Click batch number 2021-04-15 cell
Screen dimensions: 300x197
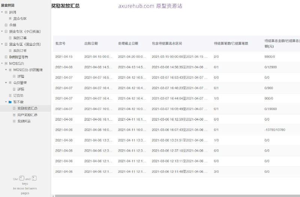tap(64, 57)
